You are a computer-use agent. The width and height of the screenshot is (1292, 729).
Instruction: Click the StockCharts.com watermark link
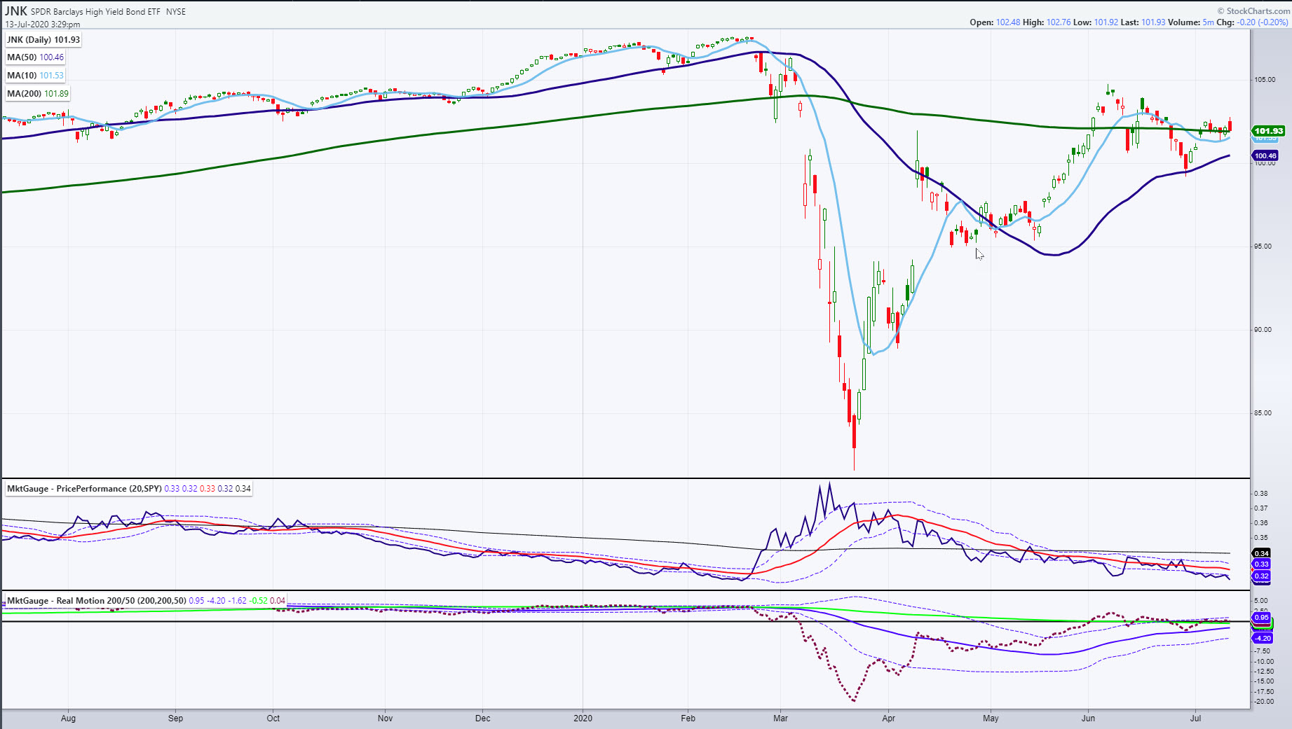[x=1253, y=11]
